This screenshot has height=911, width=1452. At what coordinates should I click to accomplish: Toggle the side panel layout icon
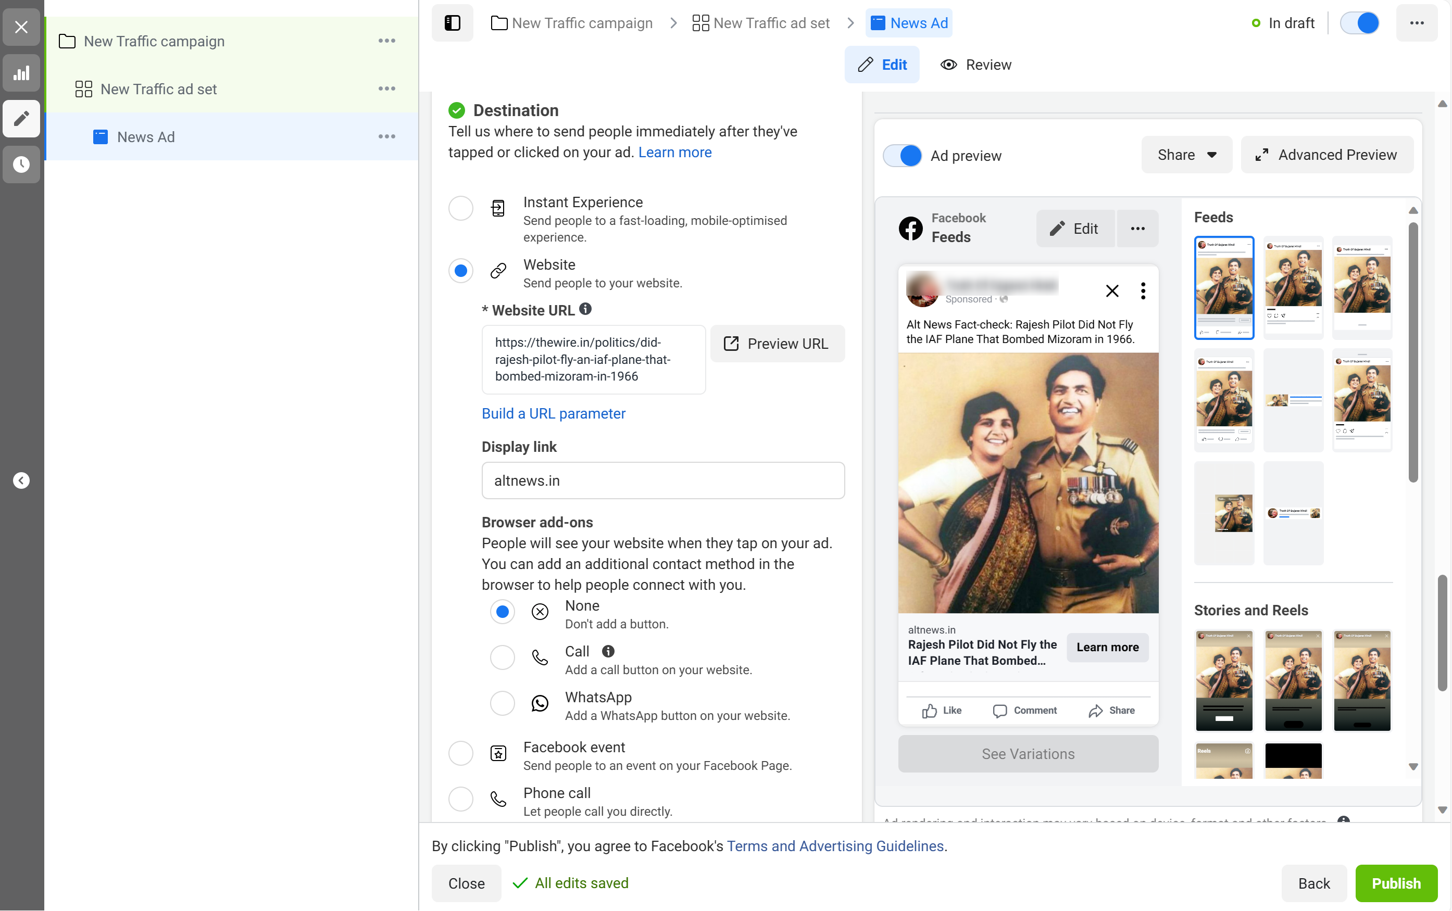coord(452,23)
